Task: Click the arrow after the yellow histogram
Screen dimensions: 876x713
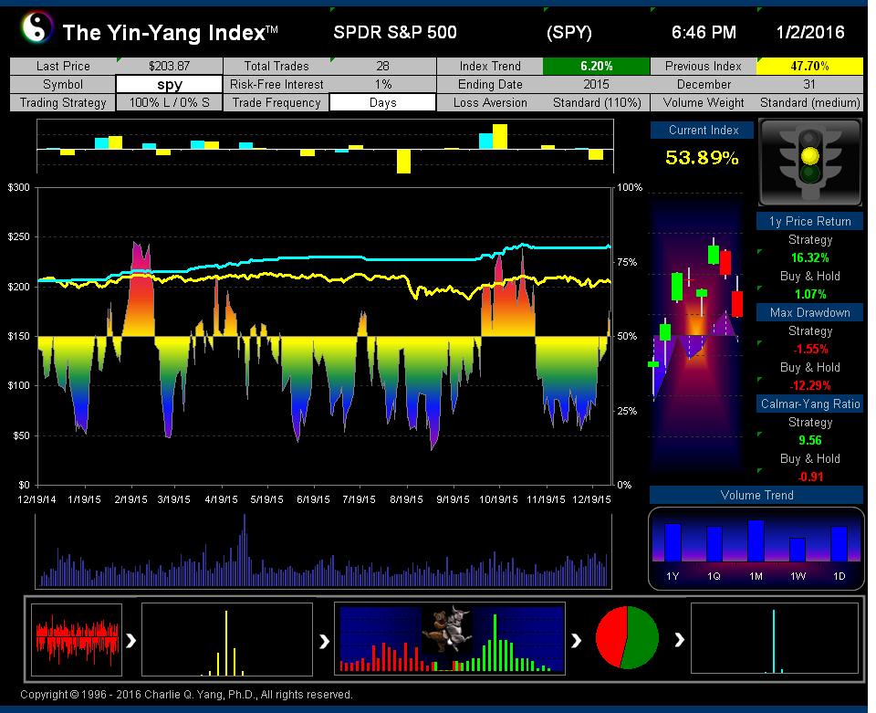Action: click(324, 641)
